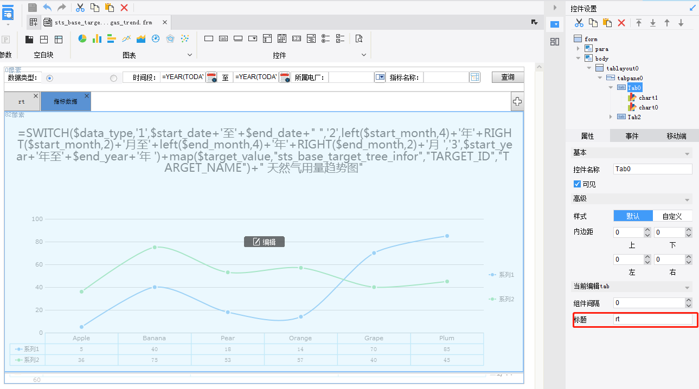Toggle the 可见 checkbox
Screen dimensions: 699x389
pyautogui.click(x=577, y=184)
